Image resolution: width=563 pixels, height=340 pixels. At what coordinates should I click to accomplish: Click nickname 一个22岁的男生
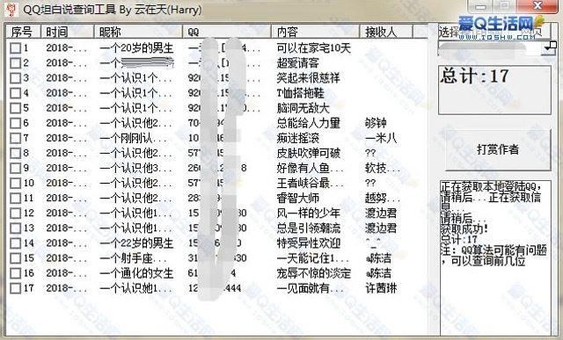[x=136, y=243]
